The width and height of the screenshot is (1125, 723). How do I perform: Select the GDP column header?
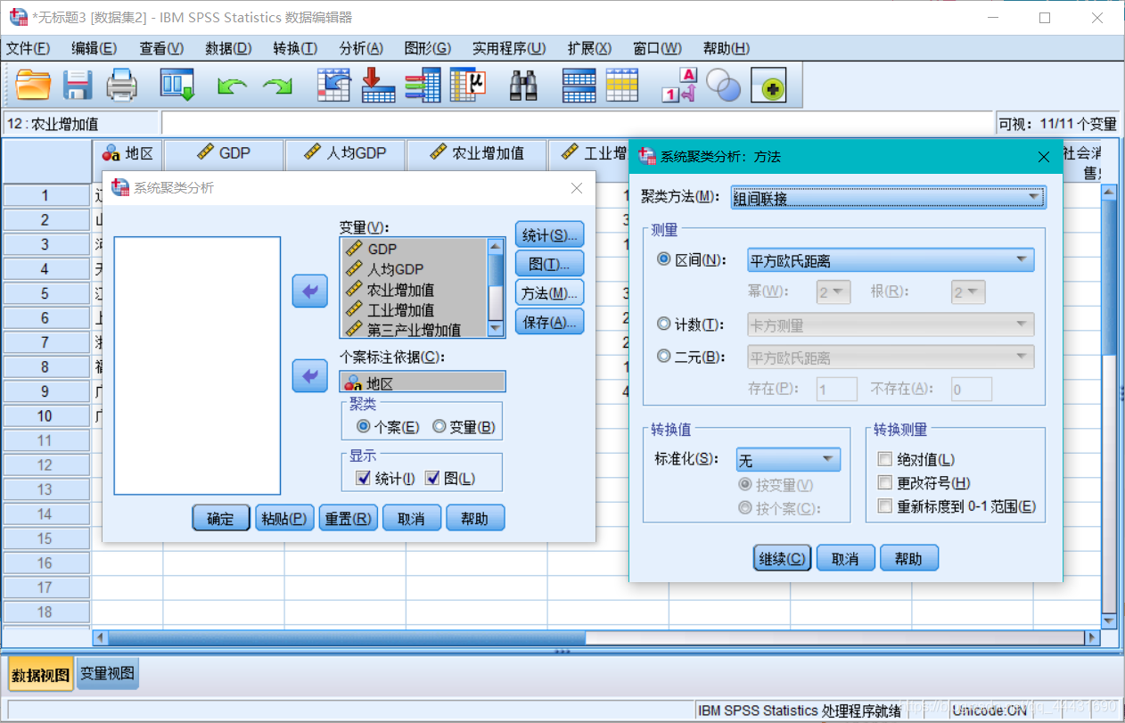(x=224, y=153)
